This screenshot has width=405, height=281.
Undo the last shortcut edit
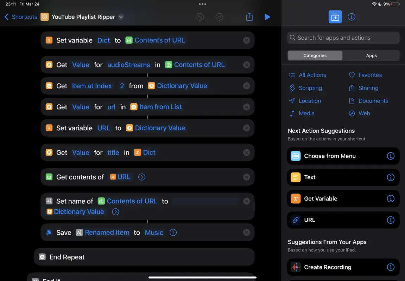tap(200, 17)
